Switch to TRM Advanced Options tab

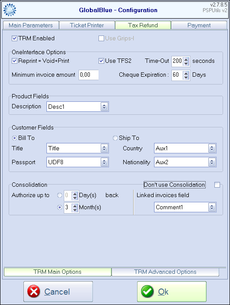(165, 272)
